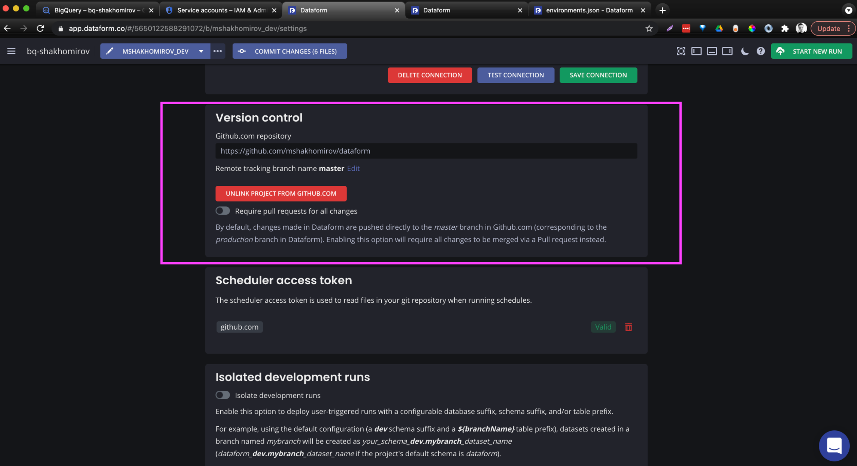Open the hamburger navigation menu

click(x=11, y=51)
